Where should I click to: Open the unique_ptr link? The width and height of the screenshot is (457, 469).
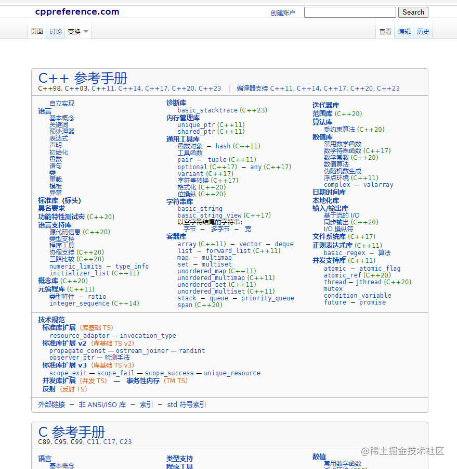pyautogui.click(x=196, y=125)
